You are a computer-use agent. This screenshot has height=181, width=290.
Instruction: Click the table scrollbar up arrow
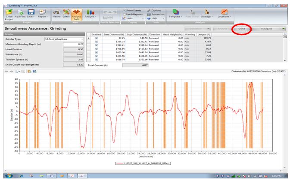pyautogui.click(x=285, y=34)
